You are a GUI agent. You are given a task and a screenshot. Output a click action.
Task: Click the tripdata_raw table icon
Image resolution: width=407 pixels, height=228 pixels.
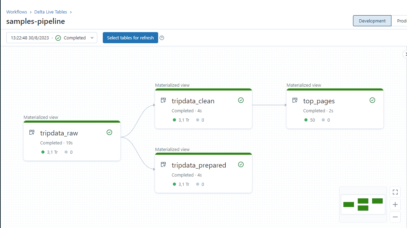[x=32, y=132]
